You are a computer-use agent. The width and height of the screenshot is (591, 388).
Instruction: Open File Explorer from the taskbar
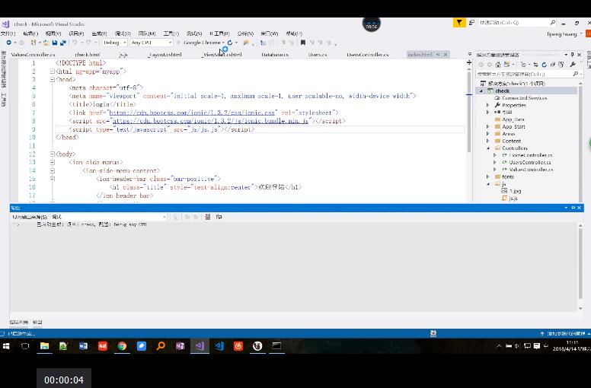44,346
